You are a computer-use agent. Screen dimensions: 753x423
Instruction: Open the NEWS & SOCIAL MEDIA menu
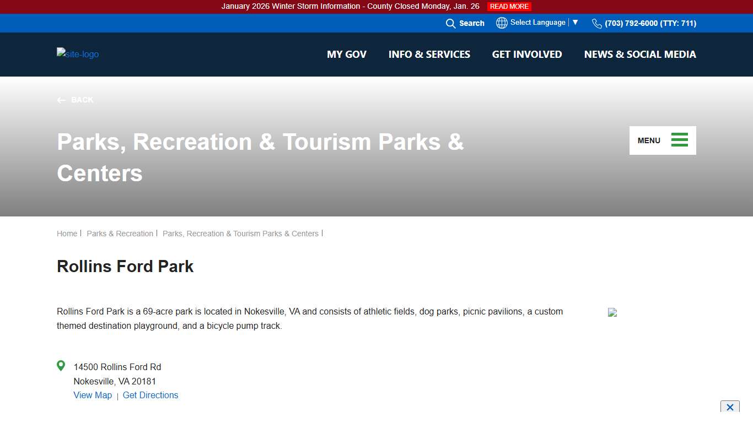pos(639,55)
